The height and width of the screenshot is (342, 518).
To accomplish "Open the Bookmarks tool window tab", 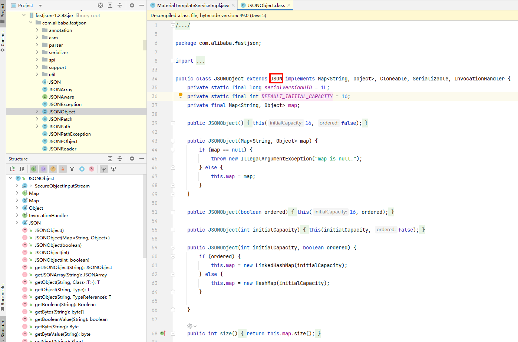I will pos(3,296).
